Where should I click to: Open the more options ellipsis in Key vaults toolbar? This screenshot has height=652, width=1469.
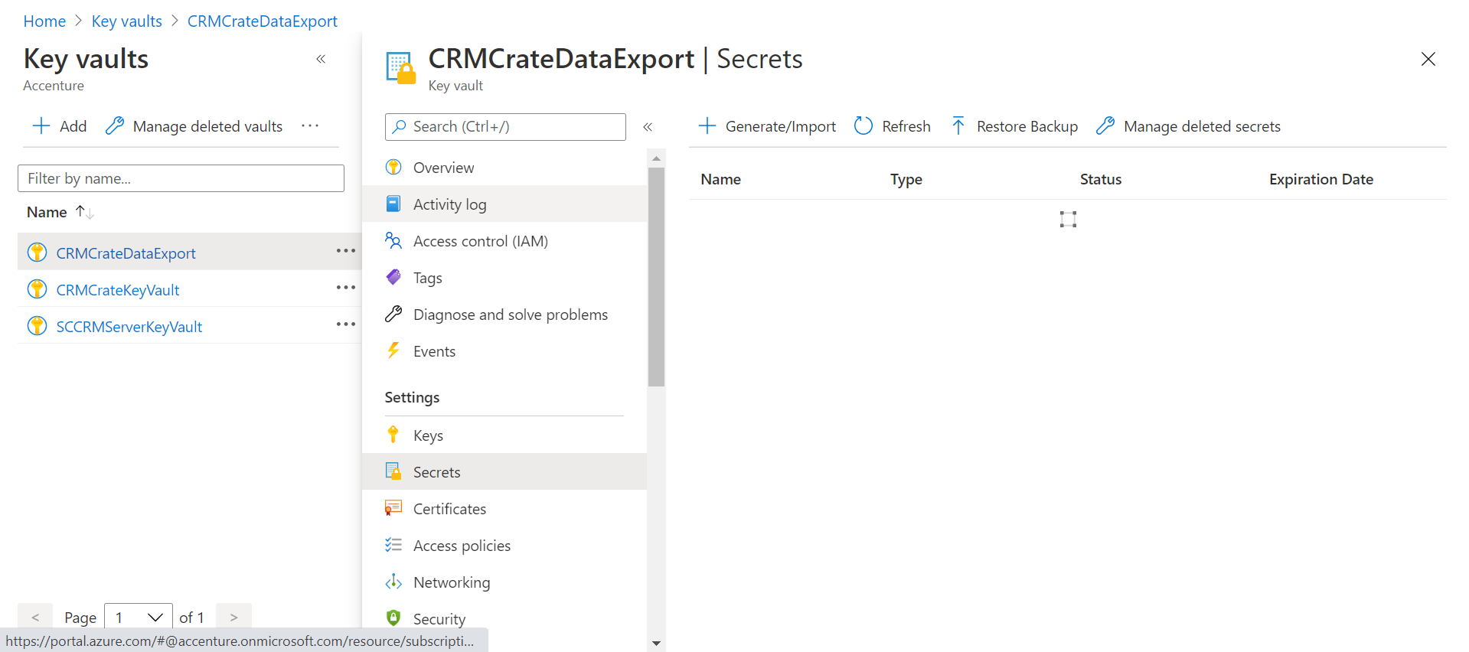pos(310,126)
